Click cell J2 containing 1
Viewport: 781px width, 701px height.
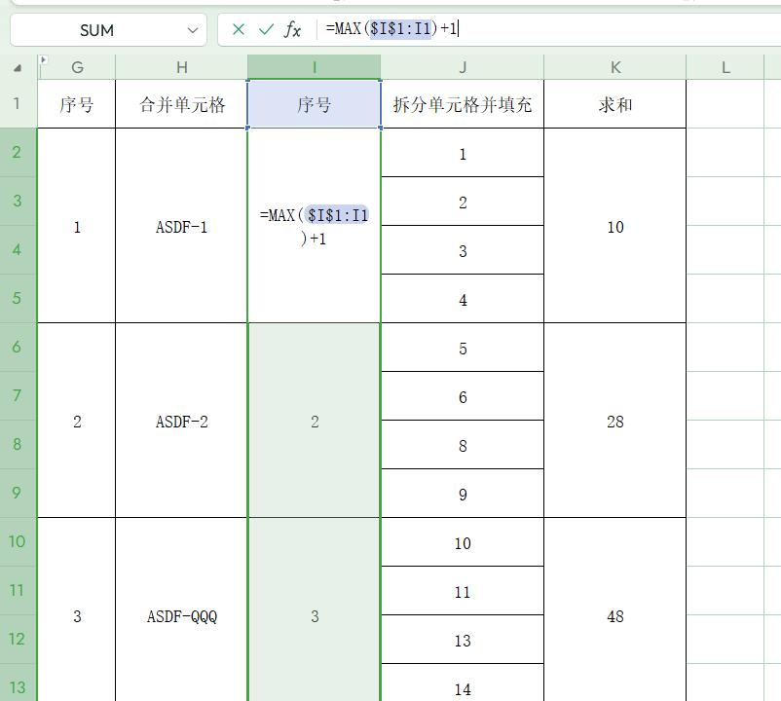point(463,153)
